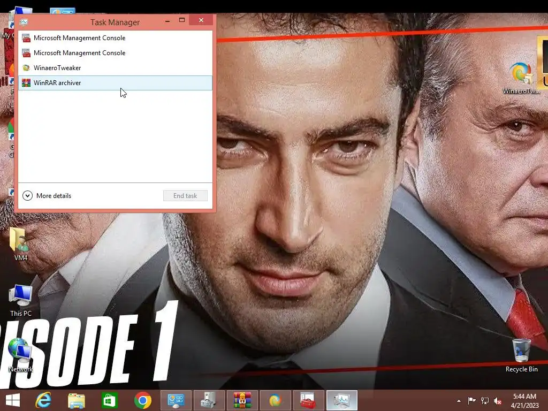Select the VM4 folder on the desktop
The image size is (548, 411).
20,243
